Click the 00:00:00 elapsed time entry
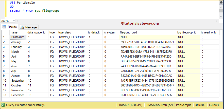224x109 pixels. 200,105
